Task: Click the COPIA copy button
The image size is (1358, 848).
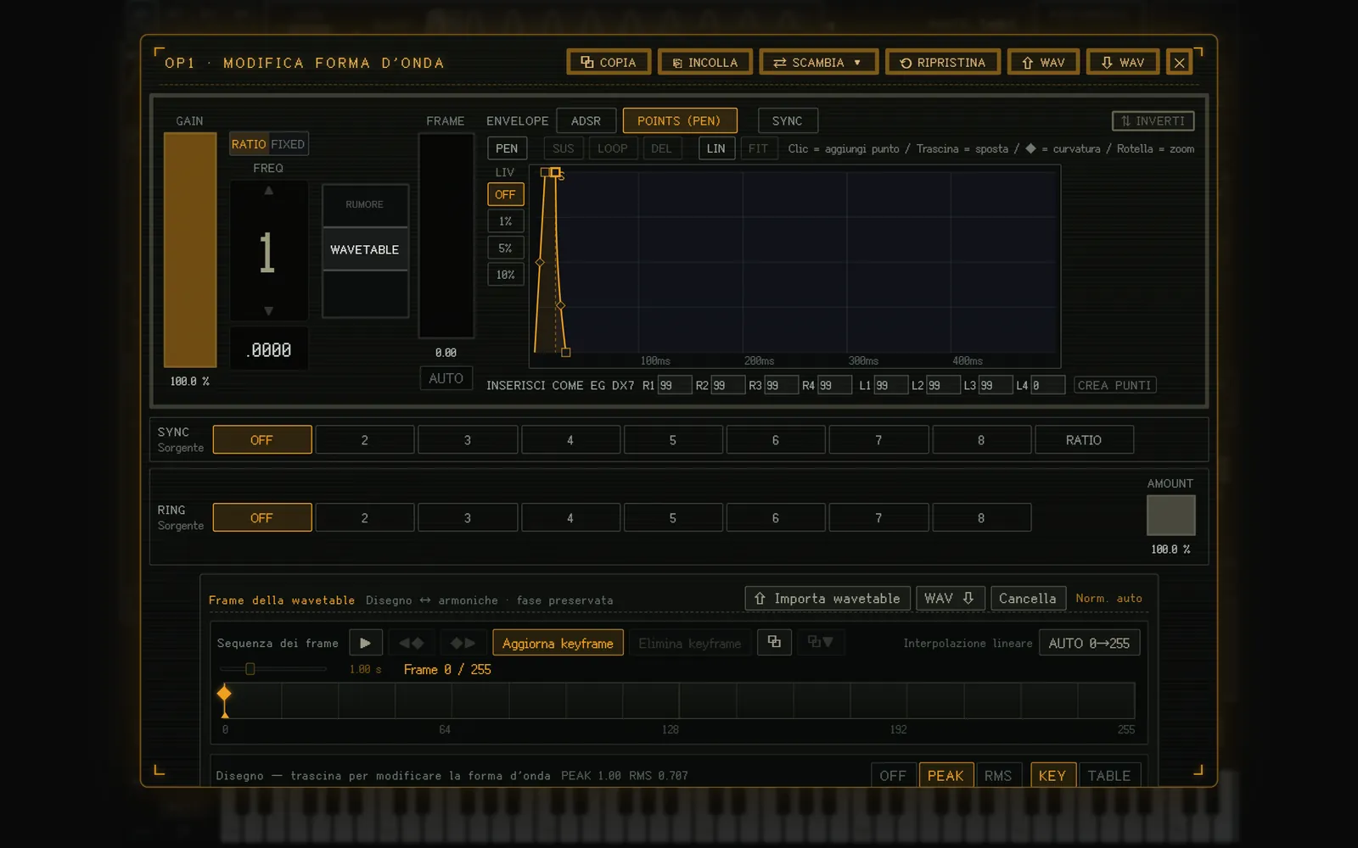Action: pos(609,62)
